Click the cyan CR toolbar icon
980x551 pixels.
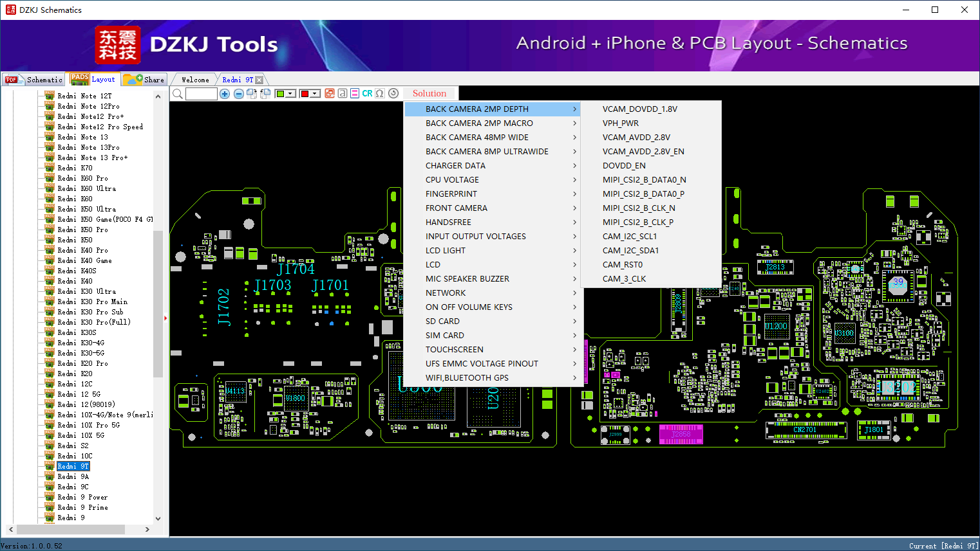tap(367, 93)
